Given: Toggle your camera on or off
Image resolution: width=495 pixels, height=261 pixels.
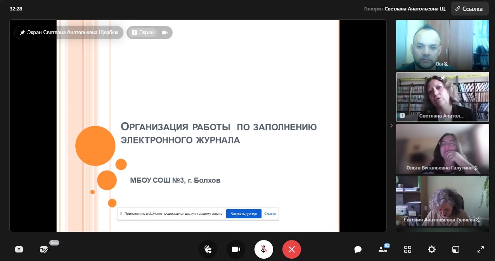Looking at the screenshot, I should coord(236,249).
